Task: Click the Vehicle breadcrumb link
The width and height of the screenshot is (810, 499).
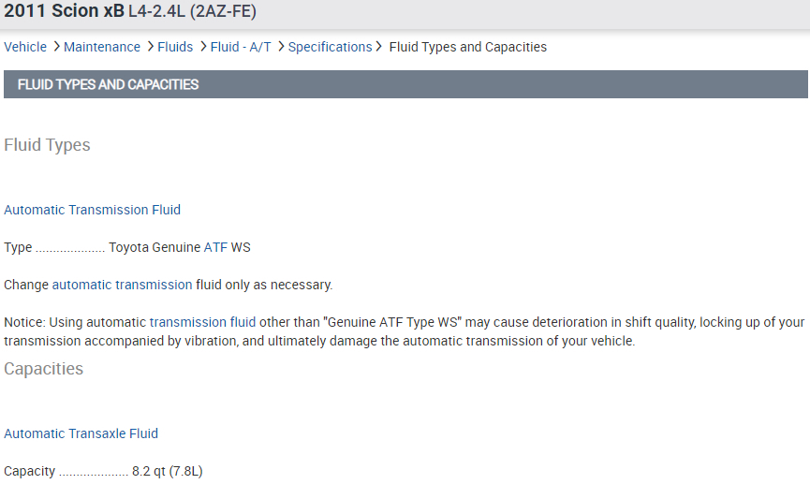Action: coord(25,47)
